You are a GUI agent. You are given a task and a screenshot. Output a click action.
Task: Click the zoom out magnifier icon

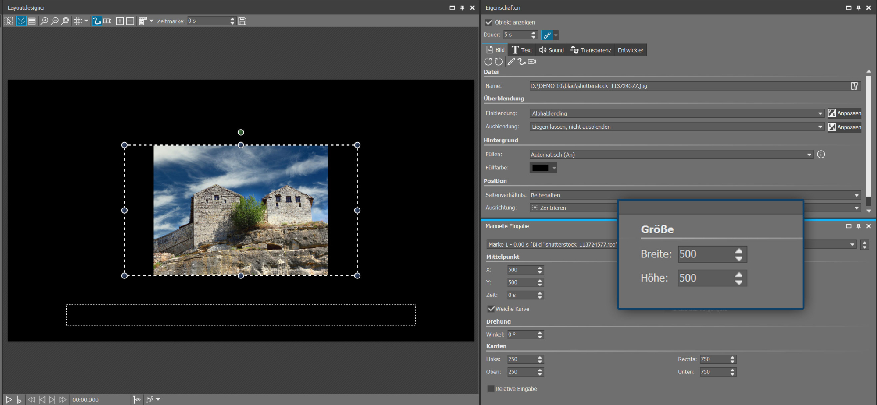click(x=55, y=21)
